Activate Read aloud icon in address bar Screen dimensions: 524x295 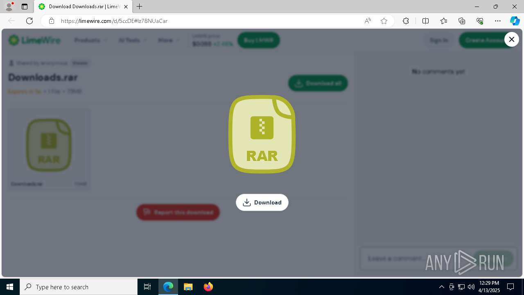tap(368, 21)
